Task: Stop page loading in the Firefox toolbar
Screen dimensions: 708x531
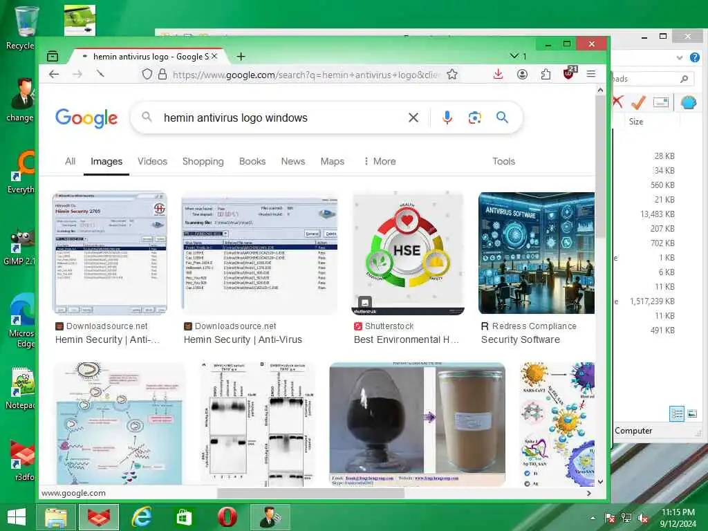Action: coord(100,73)
